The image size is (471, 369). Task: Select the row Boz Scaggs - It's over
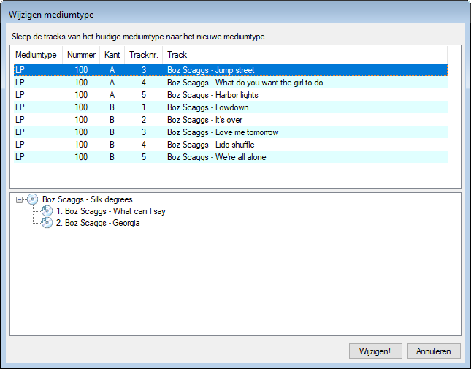click(231, 120)
